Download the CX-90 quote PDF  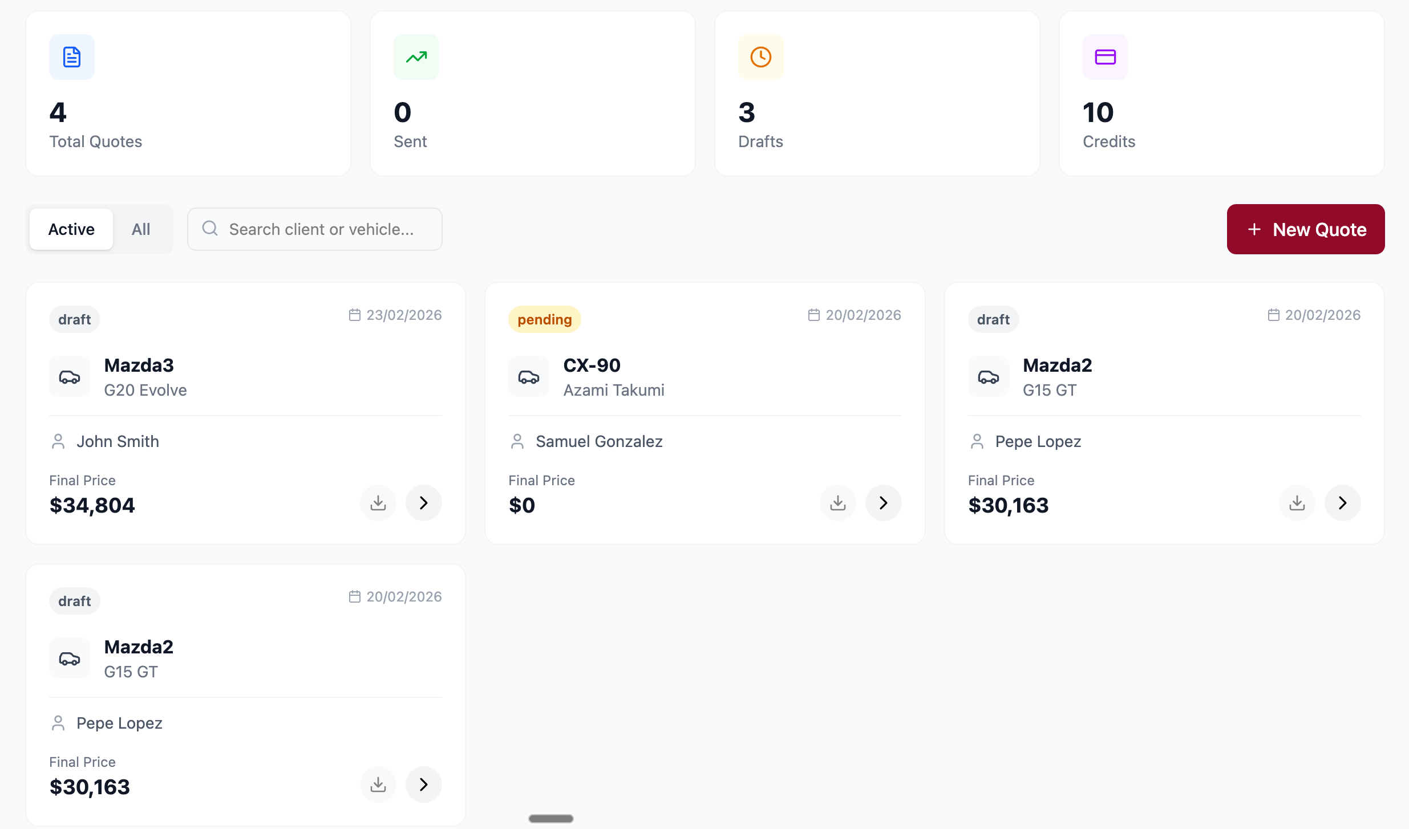click(x=837, y=503)
